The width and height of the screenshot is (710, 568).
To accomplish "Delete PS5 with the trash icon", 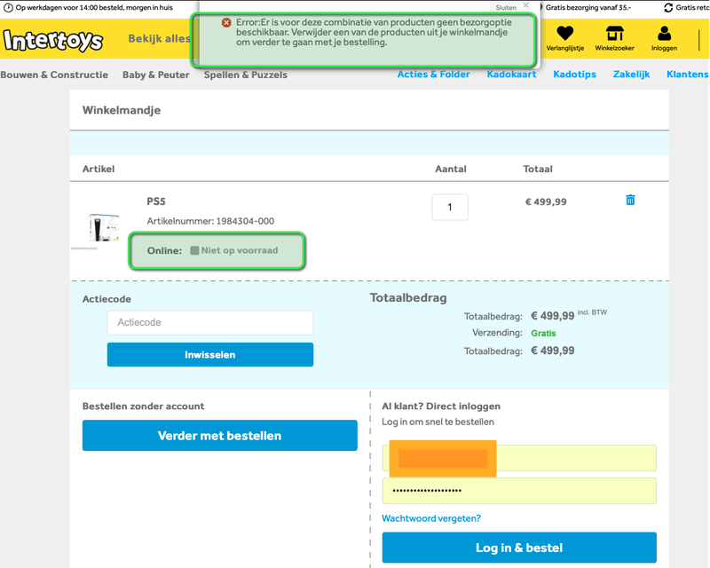I will coord(630,200).
